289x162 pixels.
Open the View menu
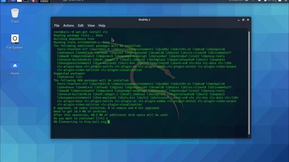tap(91, 26)
